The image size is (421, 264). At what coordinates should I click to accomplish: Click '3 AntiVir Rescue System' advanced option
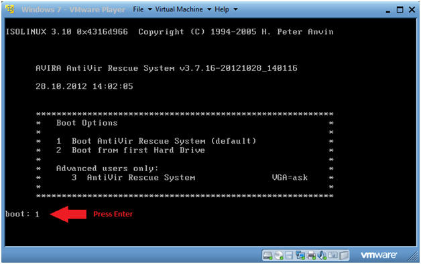(x=133, y=178)
